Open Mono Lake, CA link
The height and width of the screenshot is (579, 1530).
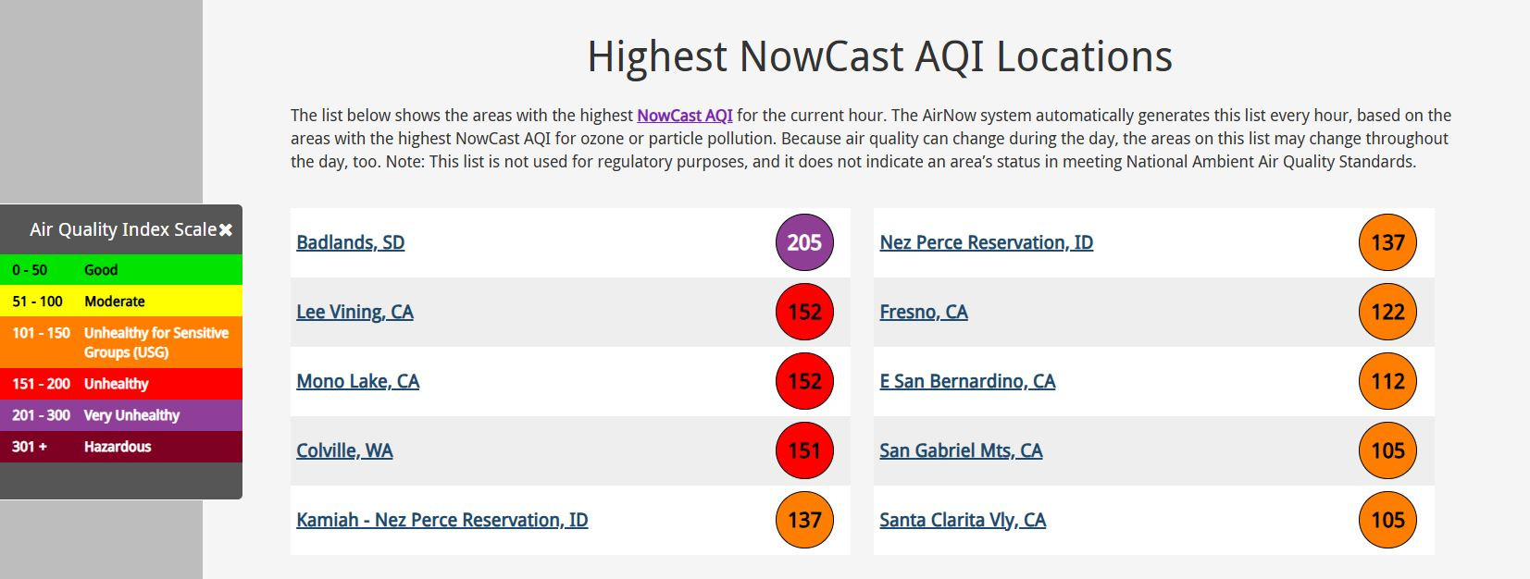[x=358, y=381]
